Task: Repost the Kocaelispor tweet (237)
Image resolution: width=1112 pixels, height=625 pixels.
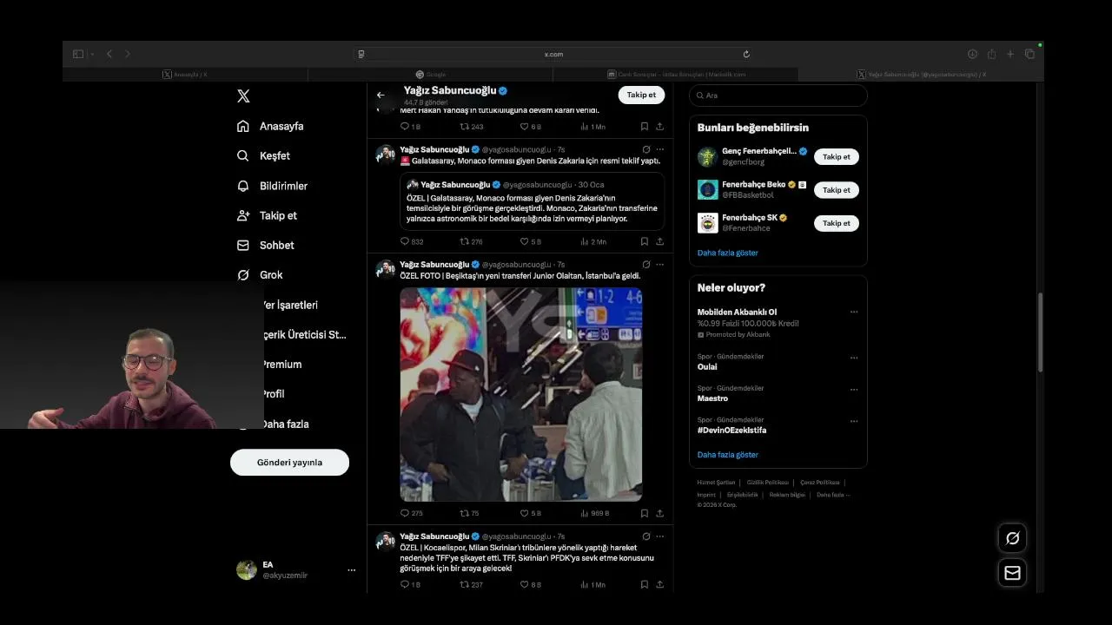Action: click(471, 585)
